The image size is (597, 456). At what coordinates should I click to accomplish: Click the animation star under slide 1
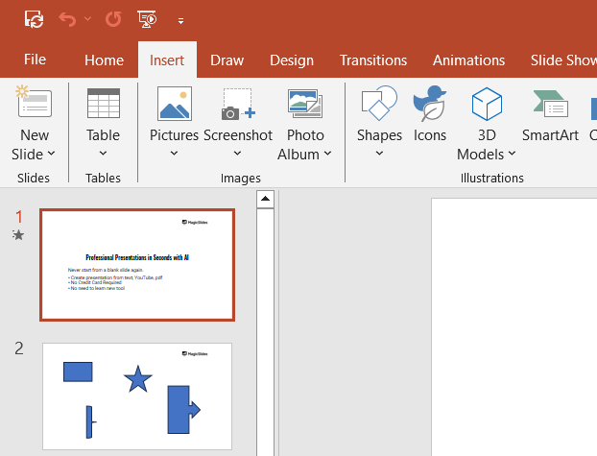click(18, 234)
